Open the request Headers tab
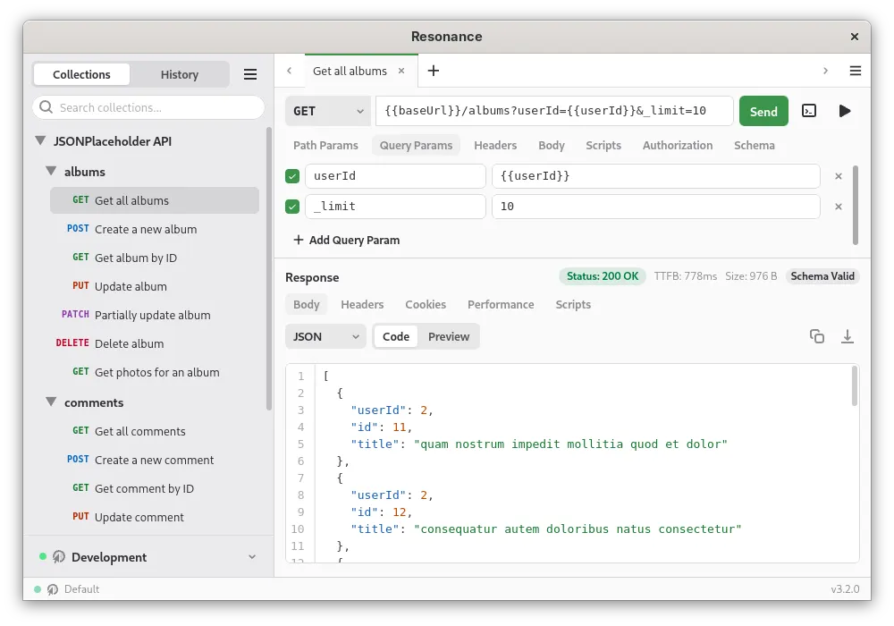Viewport: 894px width, 626px height. 495,146
